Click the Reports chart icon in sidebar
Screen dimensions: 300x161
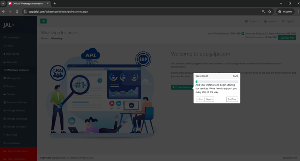coord(5,86)
